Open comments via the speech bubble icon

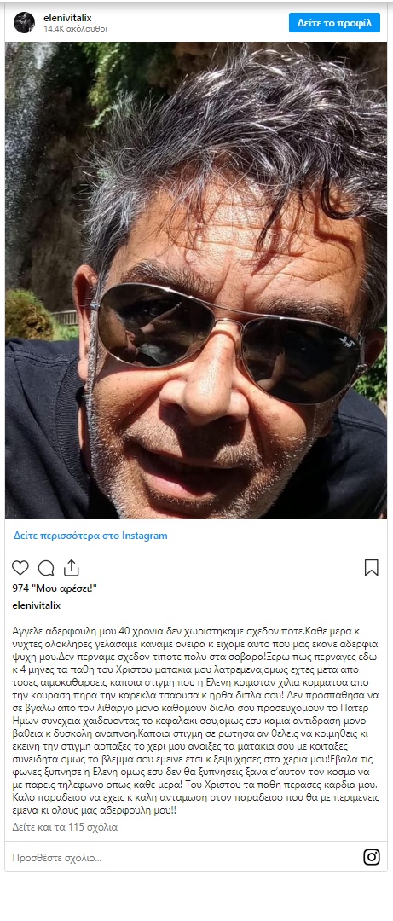pos(46,567)
